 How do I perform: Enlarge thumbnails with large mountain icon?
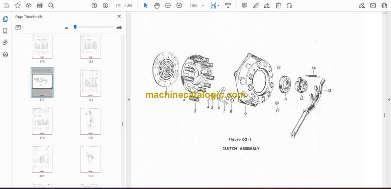(119, 27)
